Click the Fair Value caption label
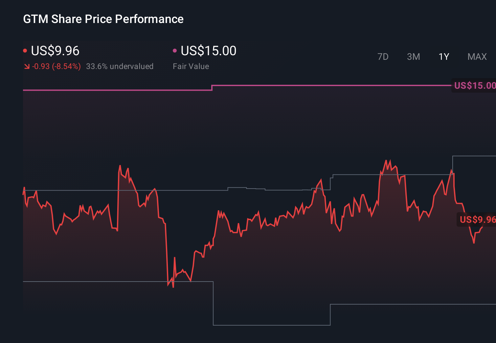This screenshot has height=343, width=496. [191, 66]
